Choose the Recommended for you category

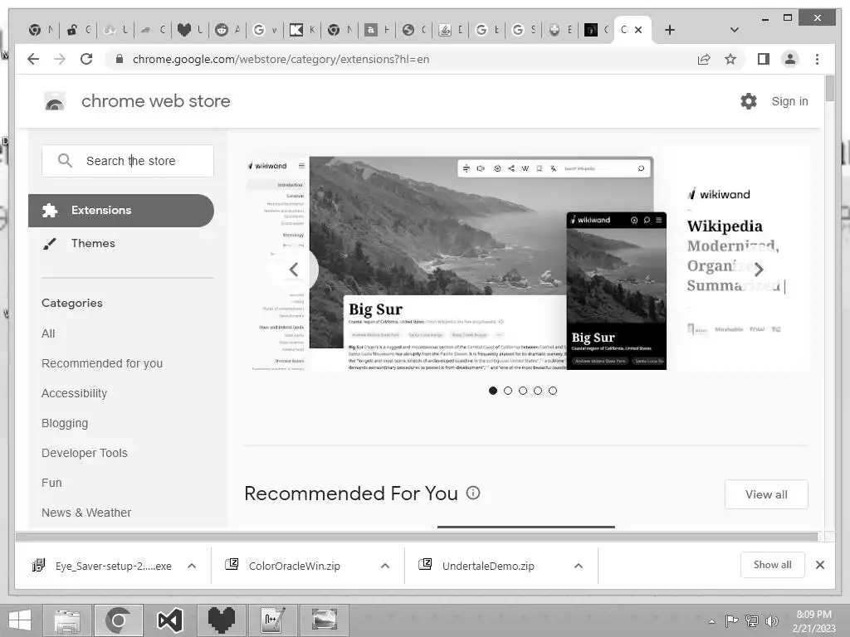pos(102,363)
